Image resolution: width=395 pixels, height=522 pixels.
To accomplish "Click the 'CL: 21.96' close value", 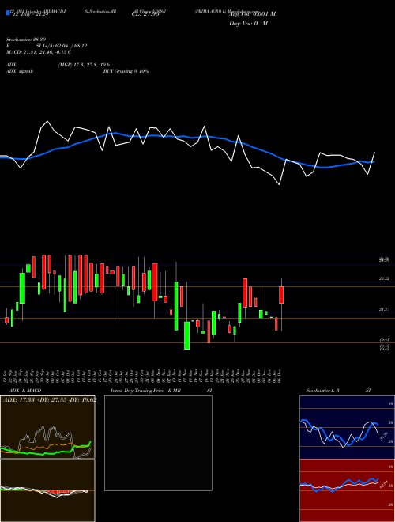I will 145,14.
